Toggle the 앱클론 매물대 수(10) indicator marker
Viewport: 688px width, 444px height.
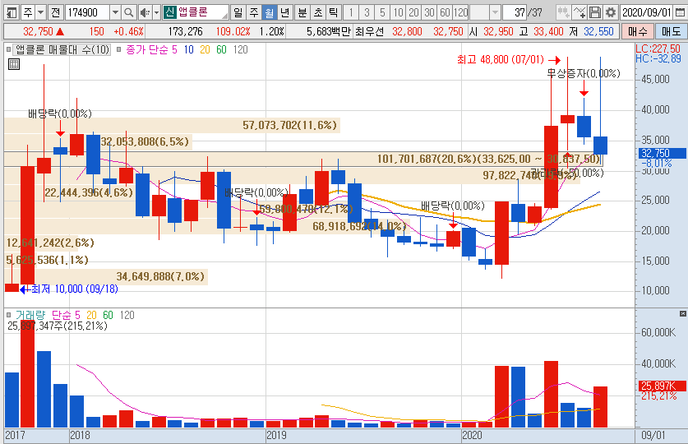9,49
